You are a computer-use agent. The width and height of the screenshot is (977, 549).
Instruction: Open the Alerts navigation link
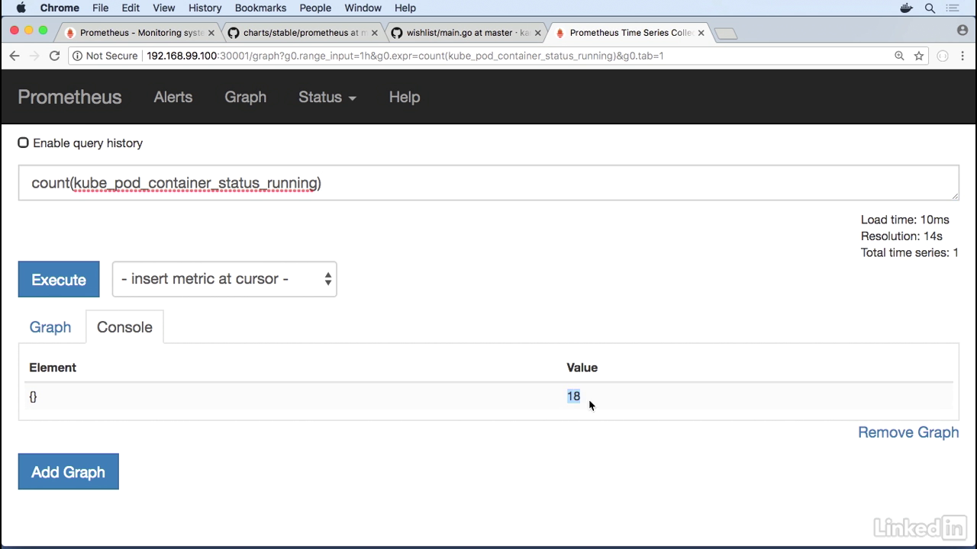pyautogui.click(x=173, y=97)
